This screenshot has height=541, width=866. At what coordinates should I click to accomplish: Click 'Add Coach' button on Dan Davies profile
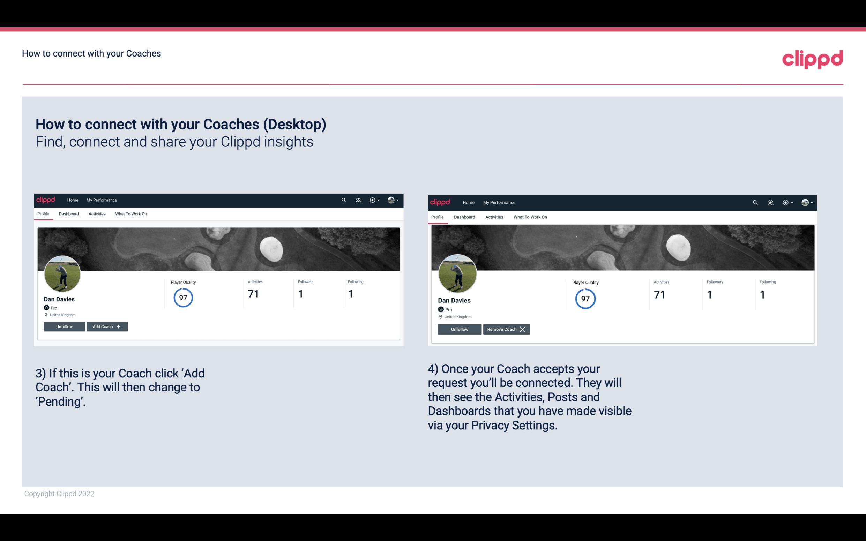click(x=106, y=326)
